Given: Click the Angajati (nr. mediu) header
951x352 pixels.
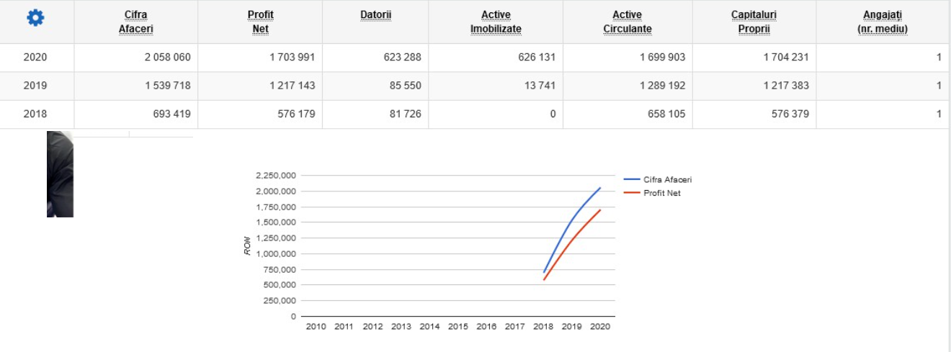Looking at the screenshot, I should pyautogui.click(x=882, y=22).
